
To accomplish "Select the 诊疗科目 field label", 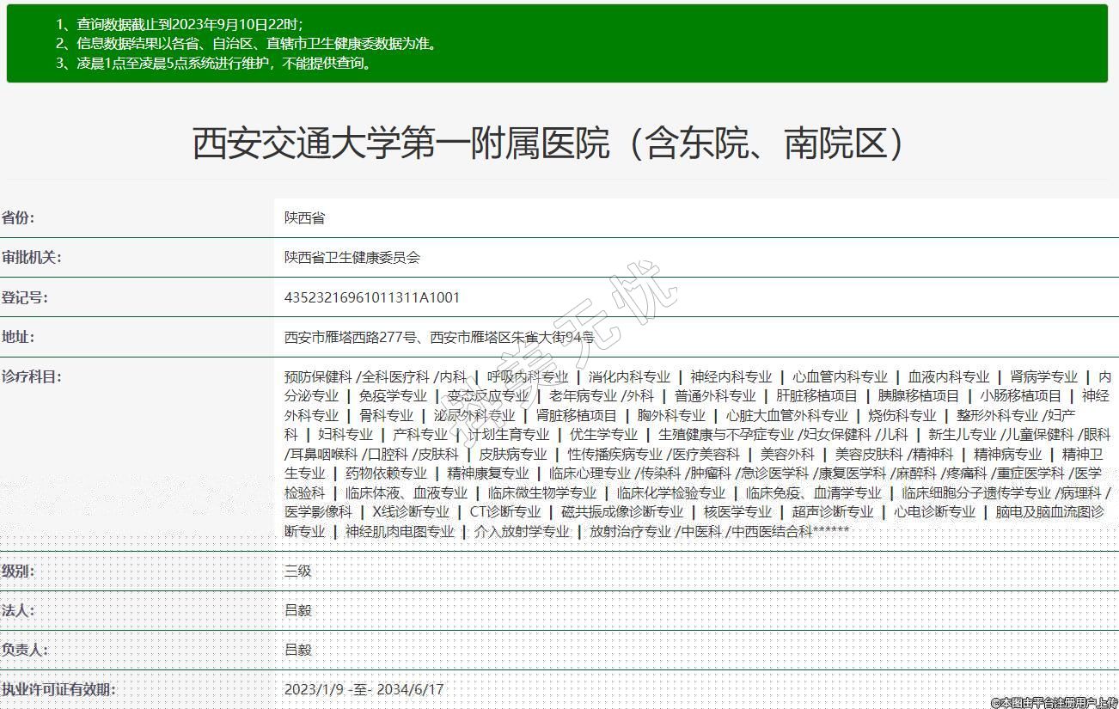I will pos(31,376).
